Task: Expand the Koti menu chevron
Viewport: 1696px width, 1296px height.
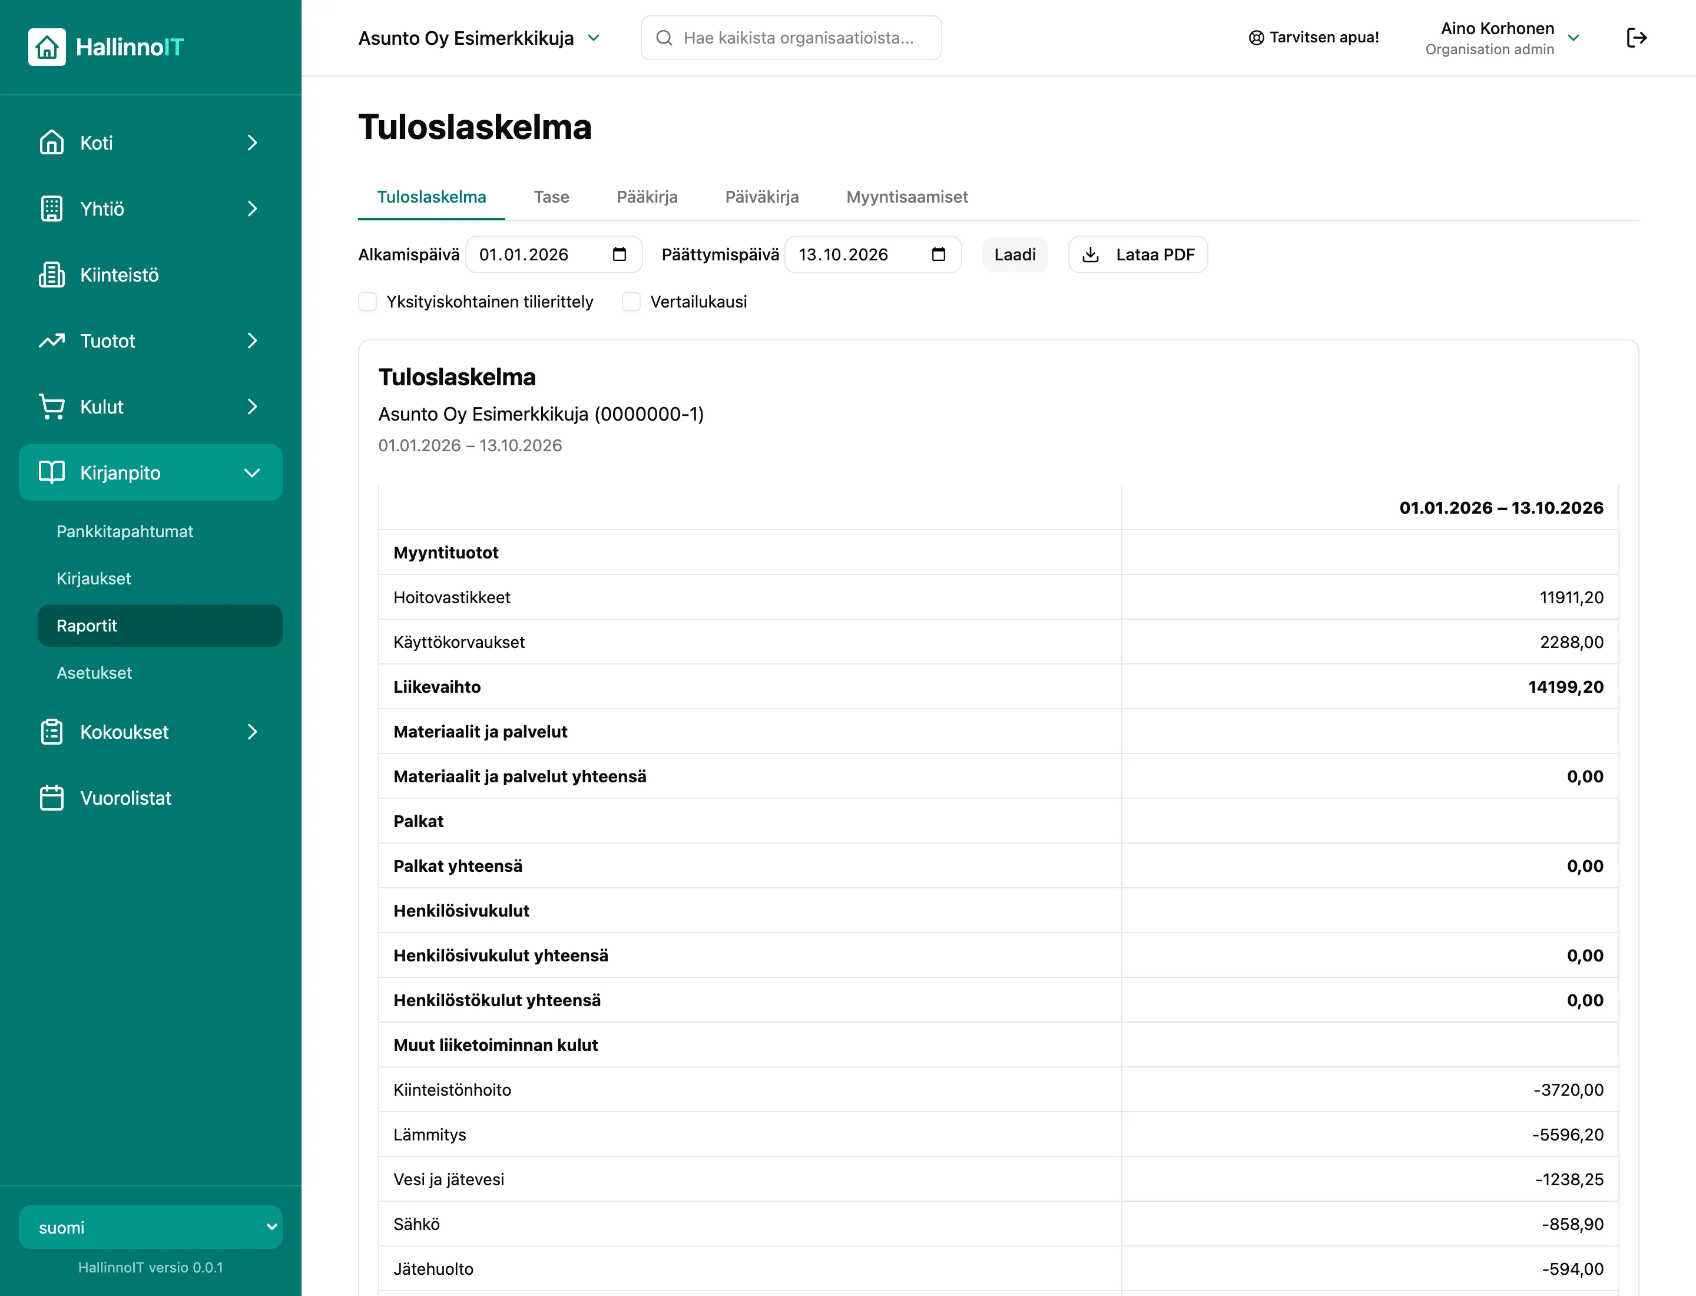Action: (252, 143)
